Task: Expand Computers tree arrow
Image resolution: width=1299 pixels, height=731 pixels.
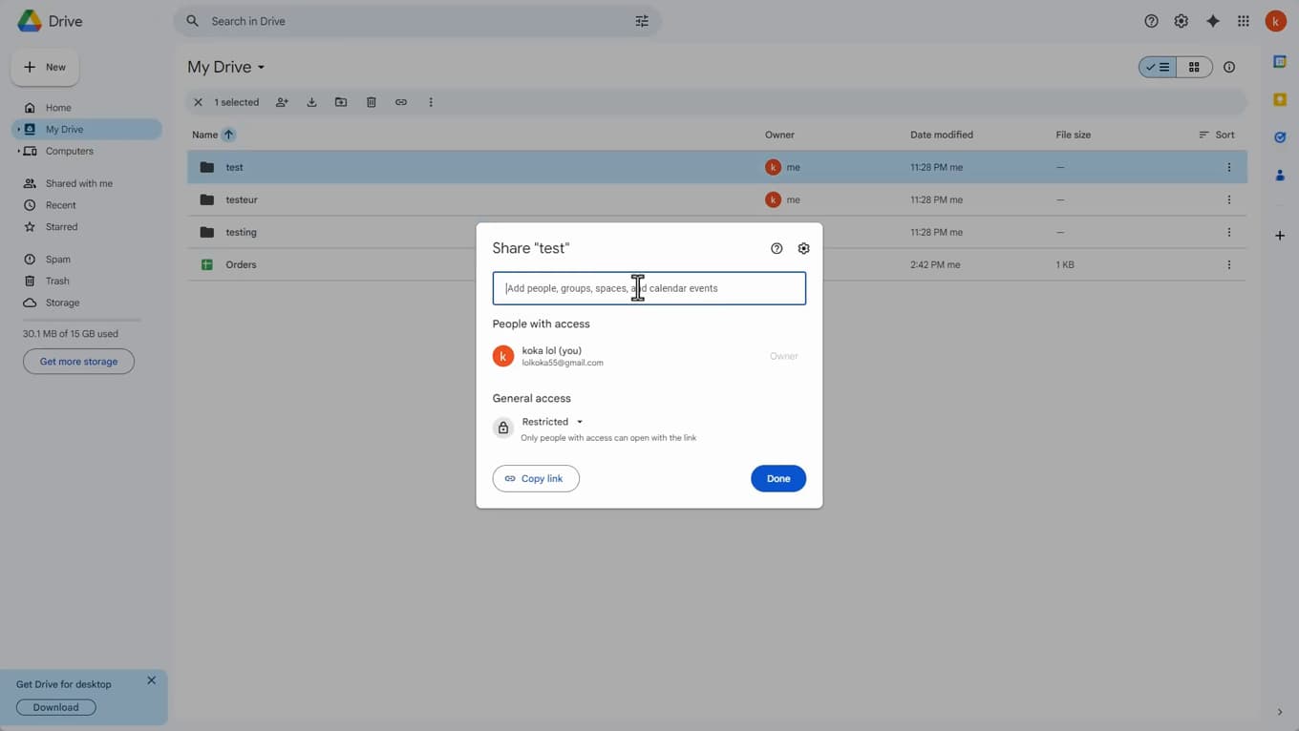Action: point(18,151)
